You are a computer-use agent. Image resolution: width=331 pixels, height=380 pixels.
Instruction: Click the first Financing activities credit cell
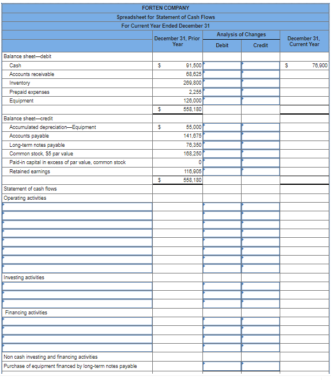tap(261, 321)
